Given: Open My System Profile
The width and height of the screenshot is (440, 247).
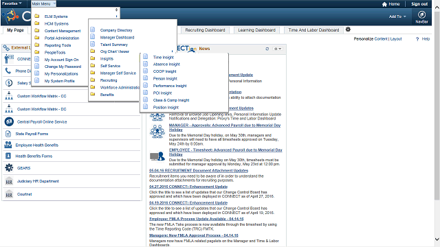Looking at the screenshot, I should tap(60, 81).
